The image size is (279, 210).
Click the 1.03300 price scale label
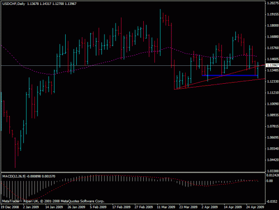coord(273,171)
